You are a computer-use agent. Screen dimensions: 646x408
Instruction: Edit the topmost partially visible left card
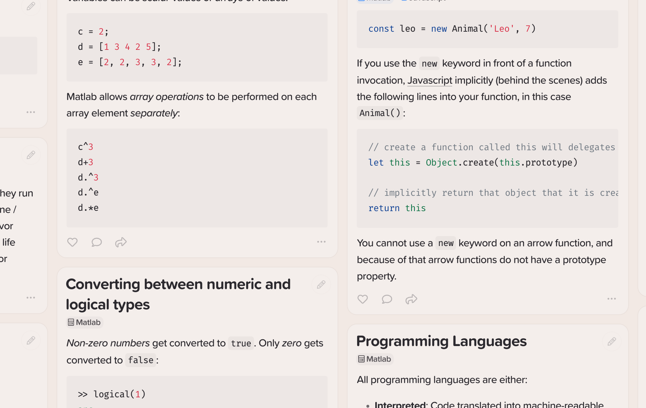tap(31, 6)
